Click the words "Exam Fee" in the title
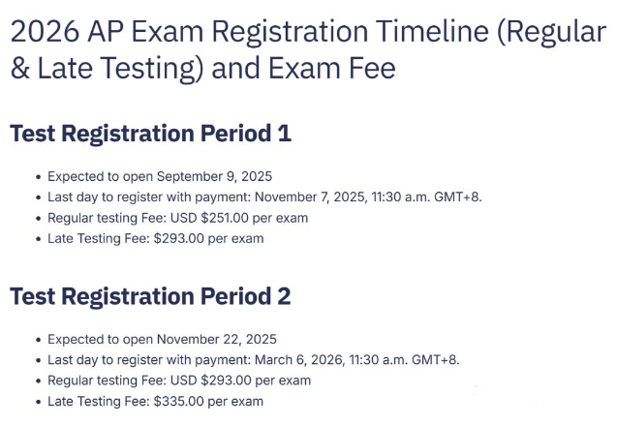Screen dimensions: 617x425 328,70
